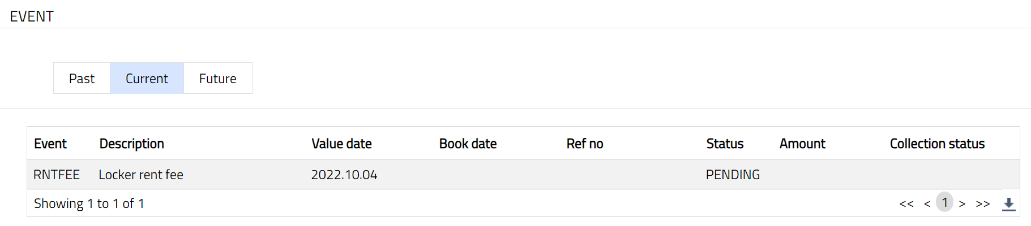
Task: Download the event table data
Action: click(x=1008, y=204)
